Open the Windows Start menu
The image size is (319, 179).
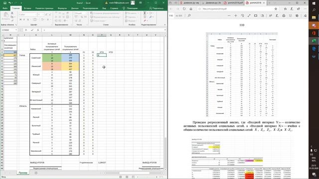click(314, 3)
